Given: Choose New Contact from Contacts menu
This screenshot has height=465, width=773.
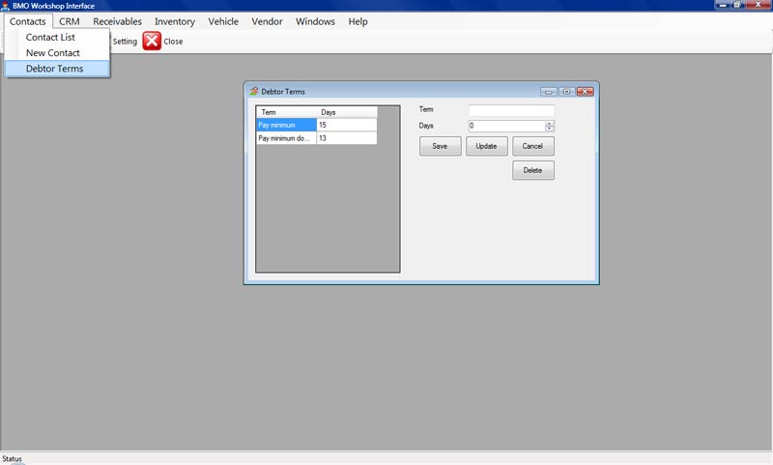Looking at the screenshot, I should click(57, 53).
